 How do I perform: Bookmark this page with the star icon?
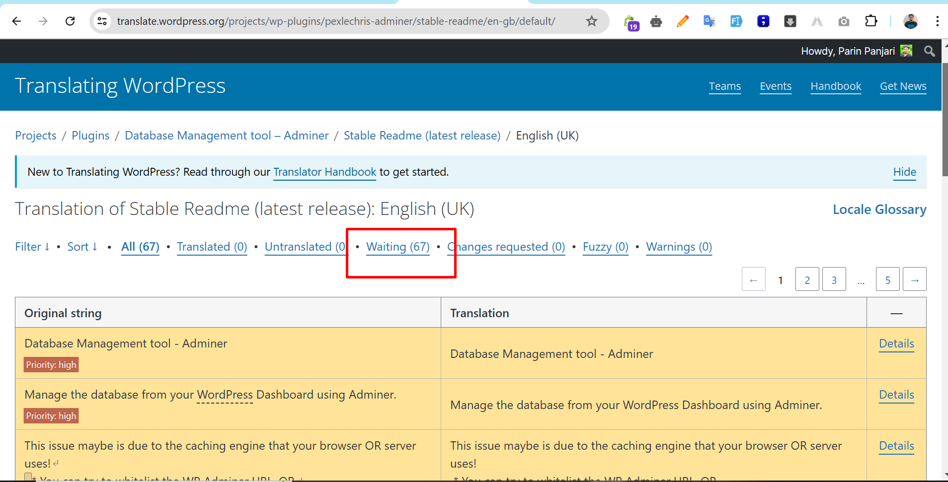591,21
